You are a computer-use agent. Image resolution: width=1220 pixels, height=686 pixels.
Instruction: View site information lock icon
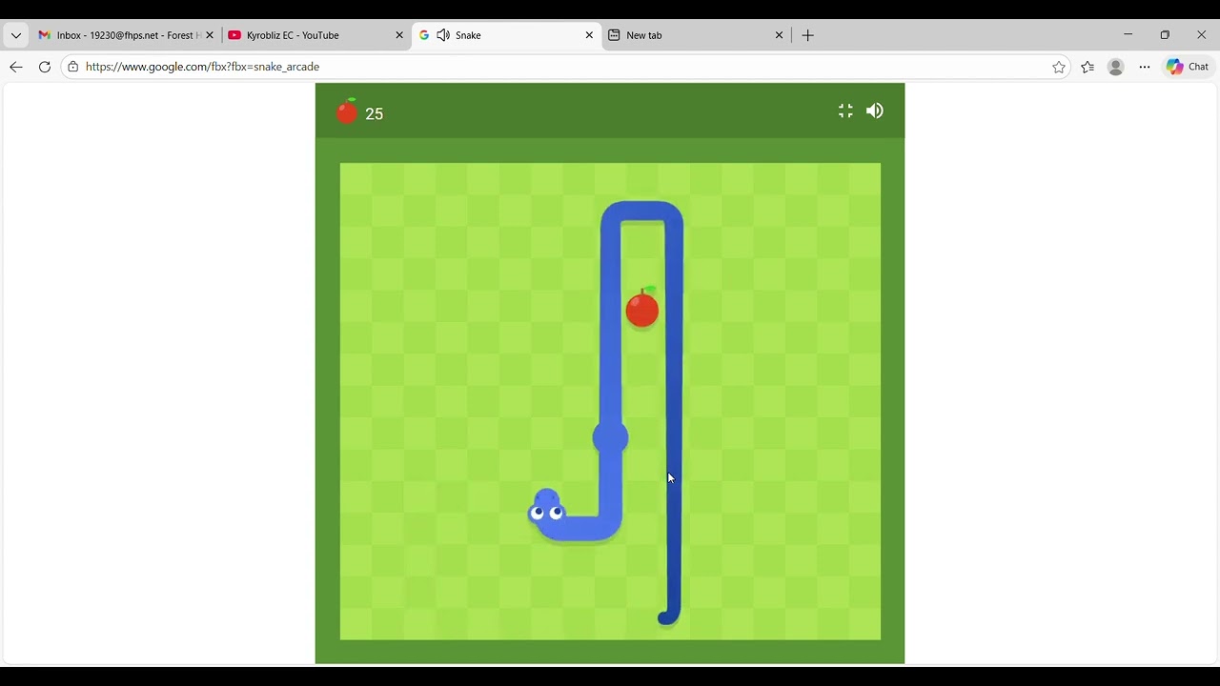click(x=73, y=67)
